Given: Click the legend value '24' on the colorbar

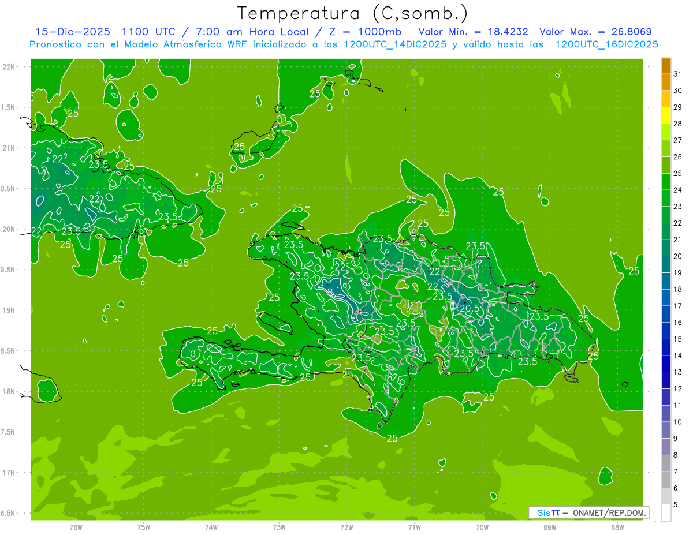Looking at the screenshot, I should click(x=677, y=190).
